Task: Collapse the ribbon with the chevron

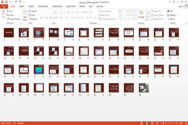Action: click(186, 23)
